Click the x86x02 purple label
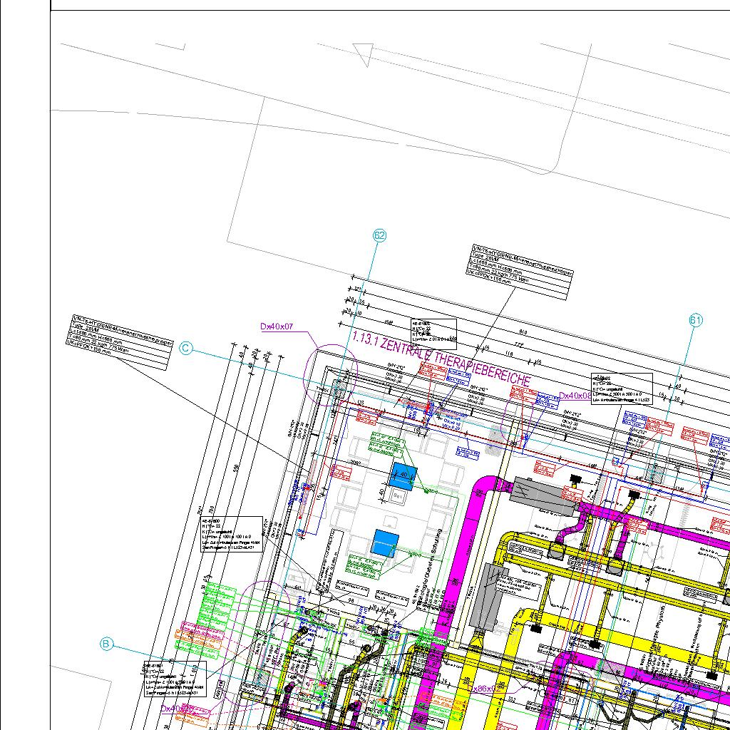This screenshot has width=730, height=730. [488, 689]
